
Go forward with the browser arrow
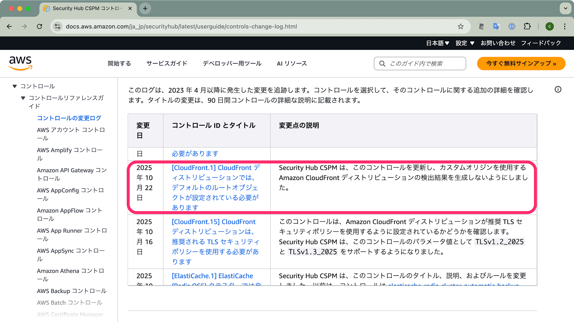click(24, 26)
